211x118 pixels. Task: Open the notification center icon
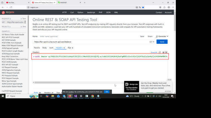pyautogui.click(x=172, y=96)
